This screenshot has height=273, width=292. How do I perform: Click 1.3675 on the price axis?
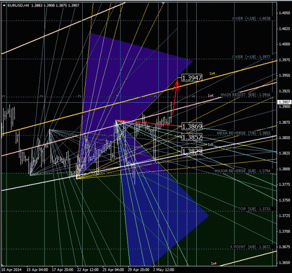point(285,247)
